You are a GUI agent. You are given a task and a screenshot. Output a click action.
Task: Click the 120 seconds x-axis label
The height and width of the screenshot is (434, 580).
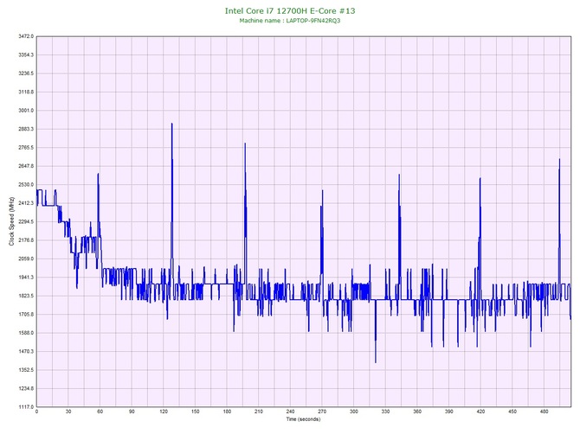coord(164,412)
